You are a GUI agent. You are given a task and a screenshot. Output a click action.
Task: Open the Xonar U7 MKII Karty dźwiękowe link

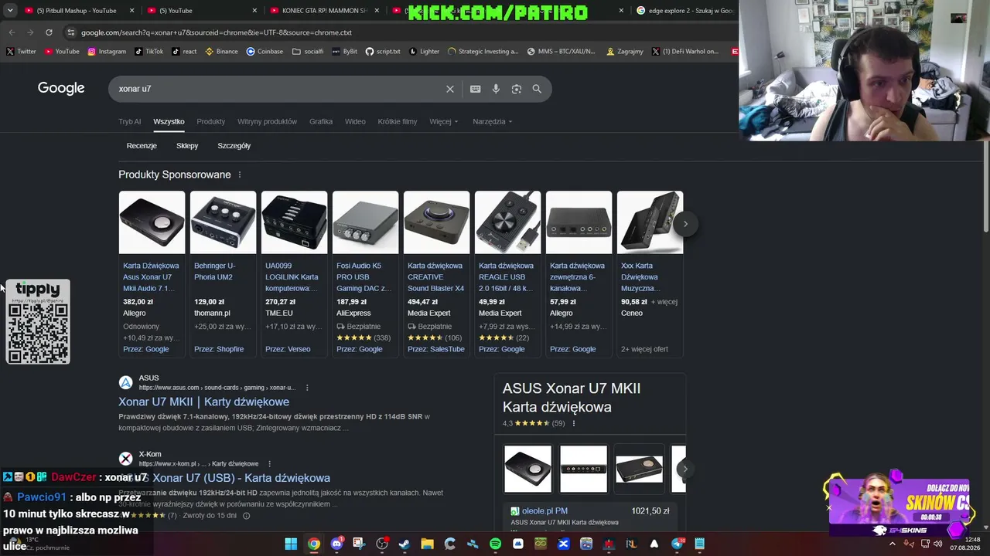(204, 402)
